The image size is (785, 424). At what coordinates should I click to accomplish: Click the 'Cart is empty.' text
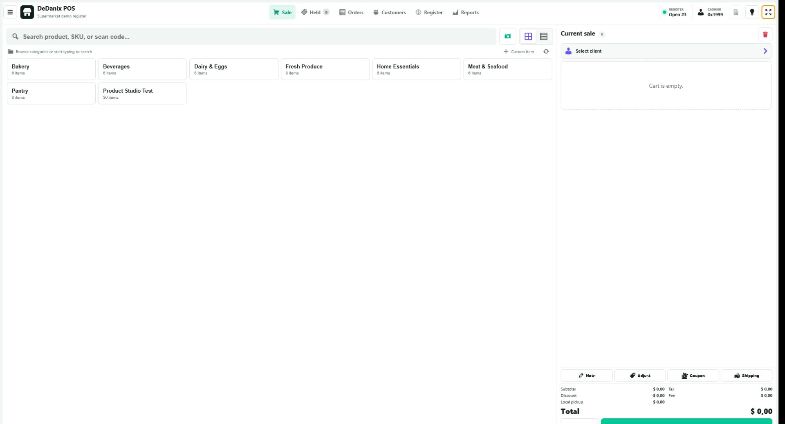click(x=666, y=86)
